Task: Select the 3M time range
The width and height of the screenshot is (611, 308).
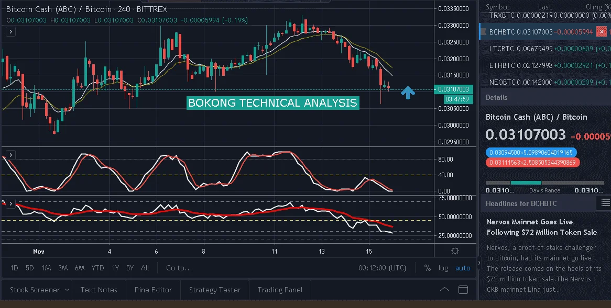Action: 63,268
